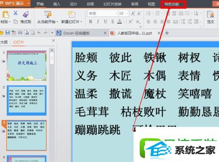
Task: Click the Paste clipboard icon
Action: coord(6,14)
